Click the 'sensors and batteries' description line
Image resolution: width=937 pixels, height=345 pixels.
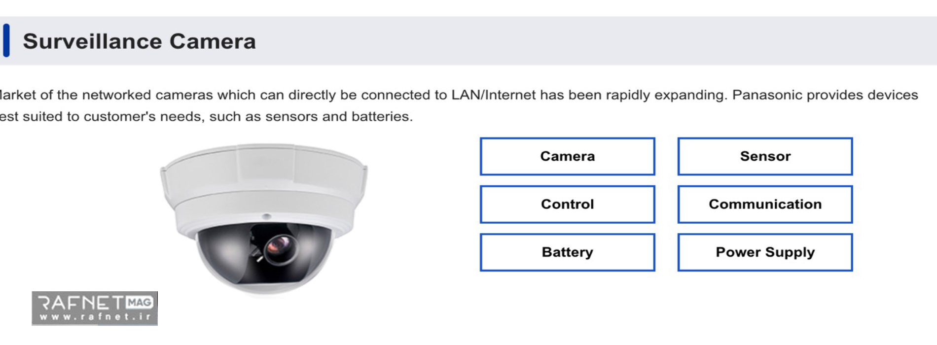coord(206,116)
